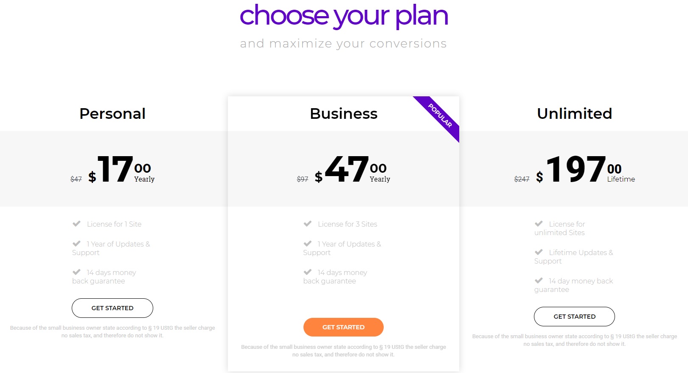Click the crossed-out $47 Personal price

[76, 179]
